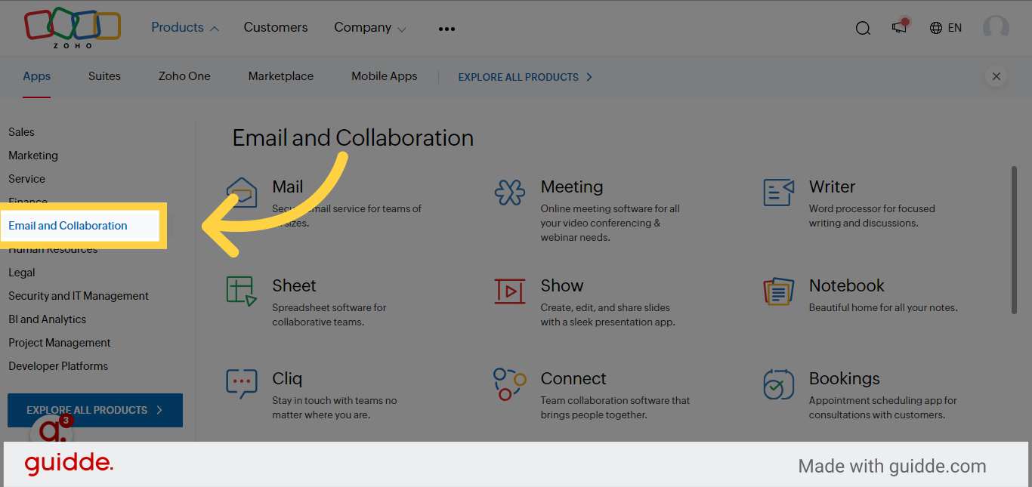Switch to the Zoho One tab
This screenshot has width=1032, height=487.
click(184, 76)
